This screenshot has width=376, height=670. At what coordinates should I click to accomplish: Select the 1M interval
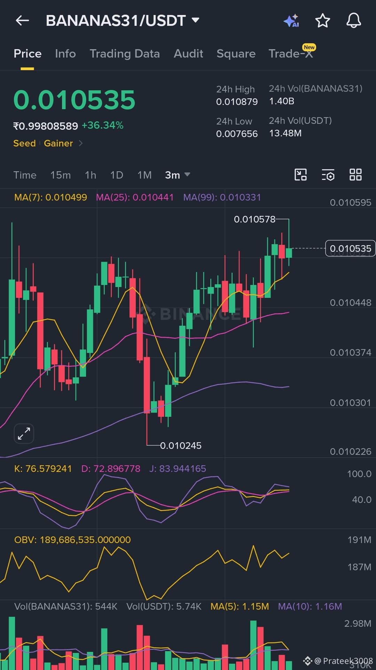click(144, 175)
